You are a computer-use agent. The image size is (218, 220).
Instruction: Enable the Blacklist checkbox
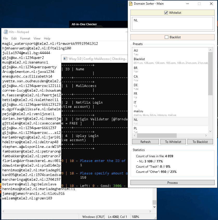[167, 37]
